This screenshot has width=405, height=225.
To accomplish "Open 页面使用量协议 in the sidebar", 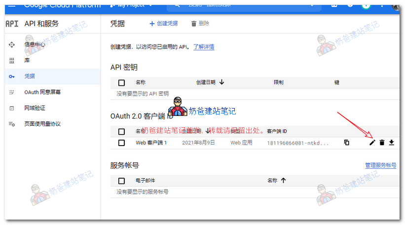I will [42, 124].
